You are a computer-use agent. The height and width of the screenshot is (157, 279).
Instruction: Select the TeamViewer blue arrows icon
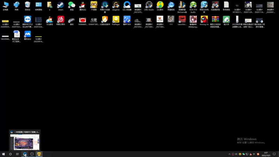point(28,22)
